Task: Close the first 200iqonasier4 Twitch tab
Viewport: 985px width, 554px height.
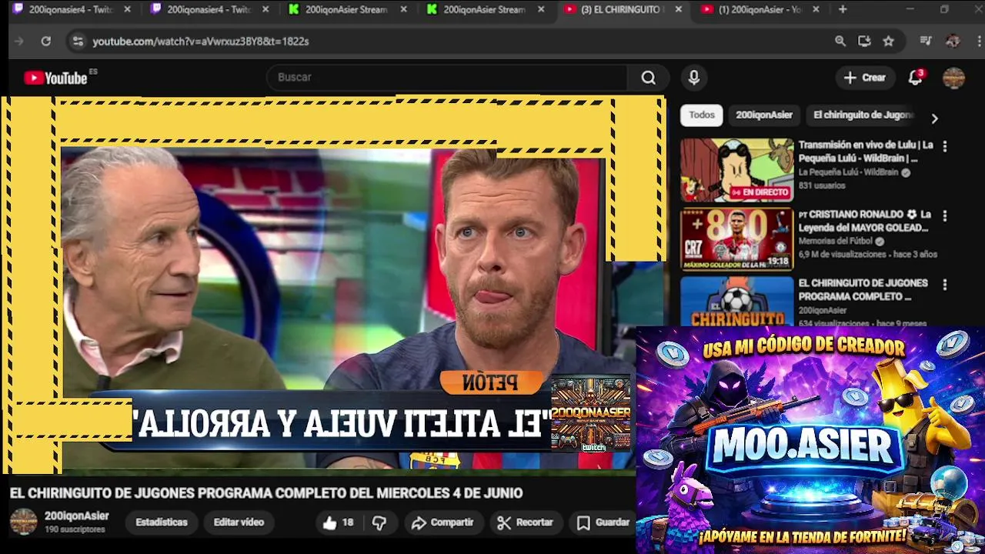Action: (x=127, y=9)
